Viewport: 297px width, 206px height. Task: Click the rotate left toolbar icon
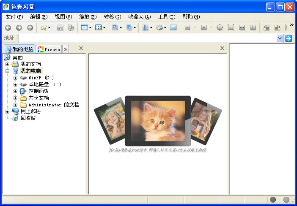click(266, 28)
